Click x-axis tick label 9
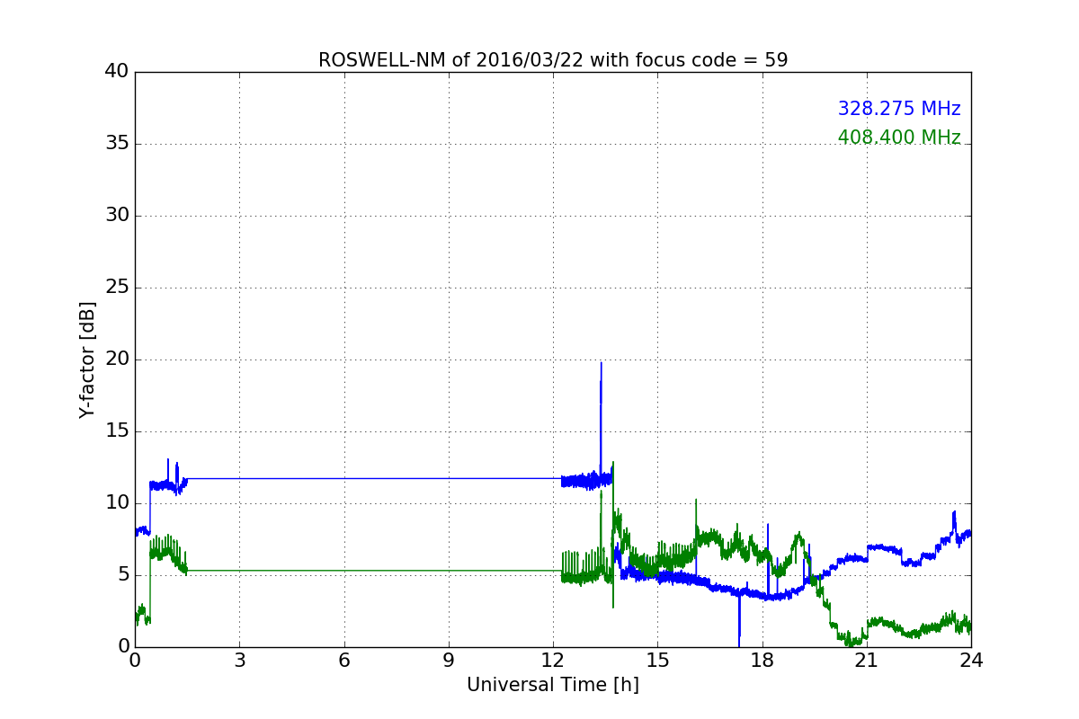Screen dimensions: 1079x719 pyautogui.click(x=449, y=660)
